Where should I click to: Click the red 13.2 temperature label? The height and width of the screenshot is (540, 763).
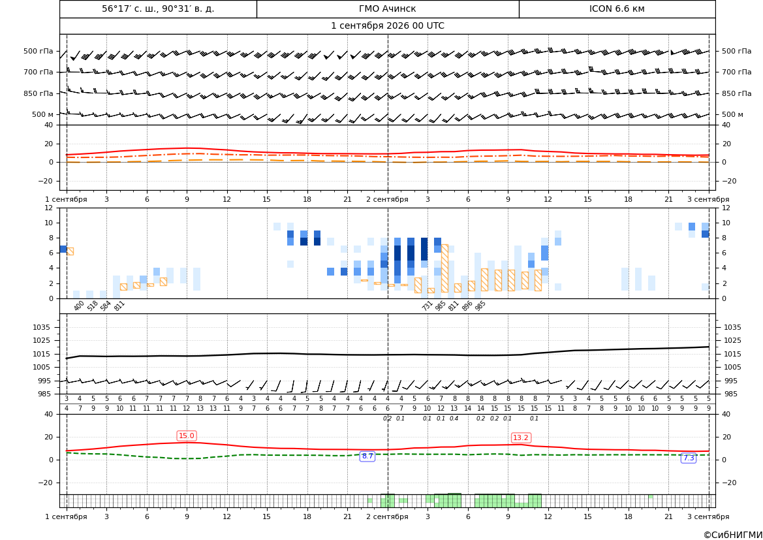(521, 437)
